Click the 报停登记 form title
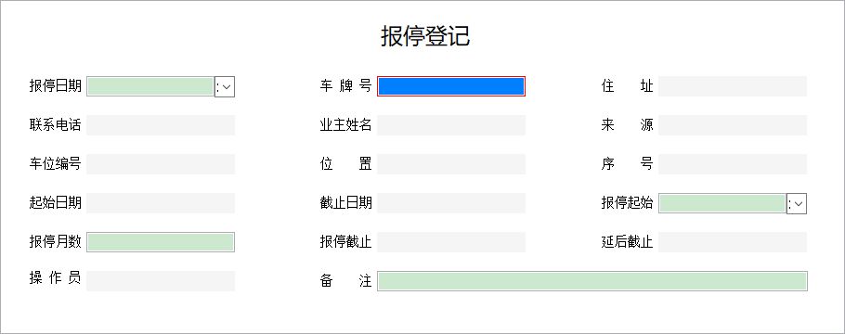The image size is (845, 334). (425, 36)
